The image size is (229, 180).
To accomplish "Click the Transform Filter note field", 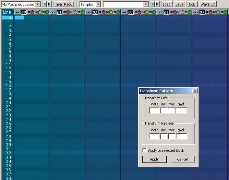I will point(154,111).
